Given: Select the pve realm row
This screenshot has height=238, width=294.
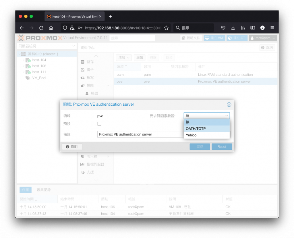Looking at the screenshot, I should click(195, 82).
